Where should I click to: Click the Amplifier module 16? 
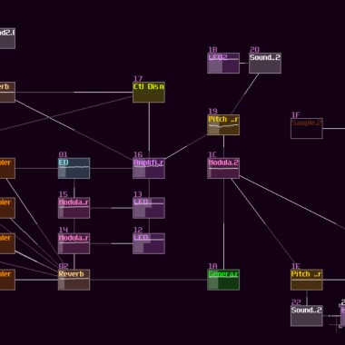pyautogui.click(x=149, y=168)
